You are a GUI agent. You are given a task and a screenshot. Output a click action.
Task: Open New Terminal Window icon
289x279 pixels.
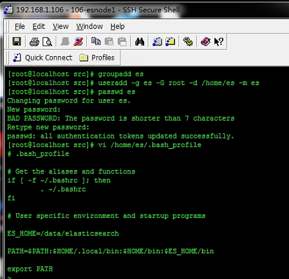[x=157, y=41]
